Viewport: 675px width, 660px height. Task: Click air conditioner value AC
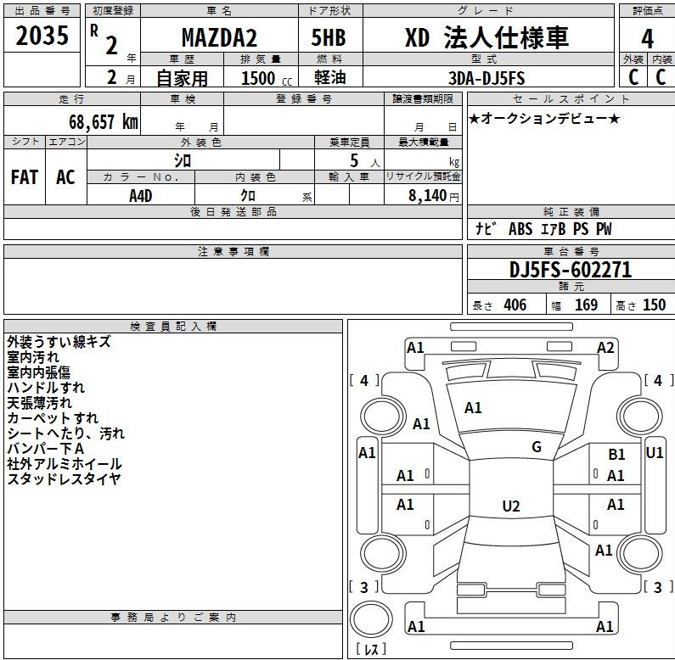65,177
